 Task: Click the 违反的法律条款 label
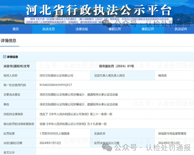click(13, 114)
